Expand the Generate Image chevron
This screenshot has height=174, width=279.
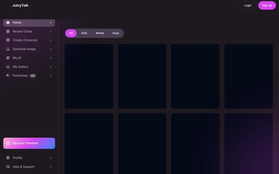click(x=51, y=49)
